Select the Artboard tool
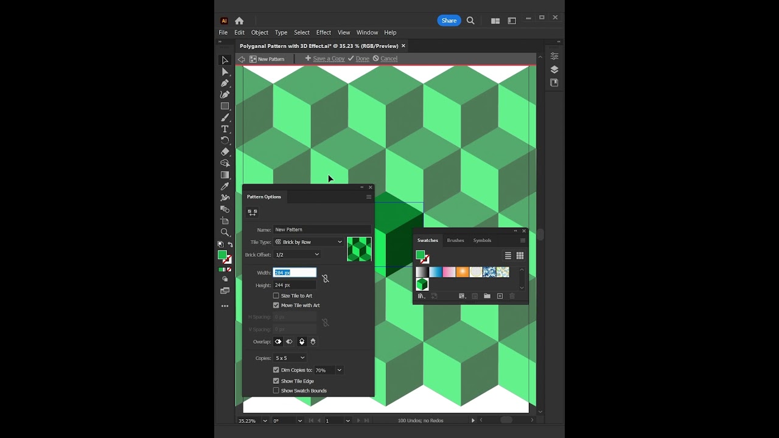779x438 pixels. 225,221
